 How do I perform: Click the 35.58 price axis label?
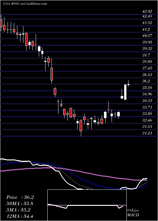147,88
